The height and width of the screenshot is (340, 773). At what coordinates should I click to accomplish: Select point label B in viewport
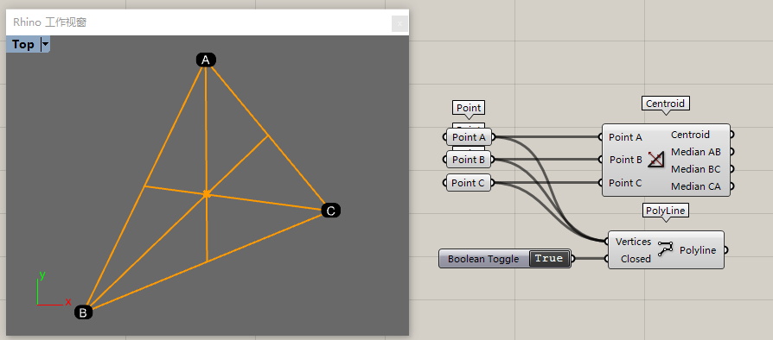pyautogui.click(x=83, y=312)
